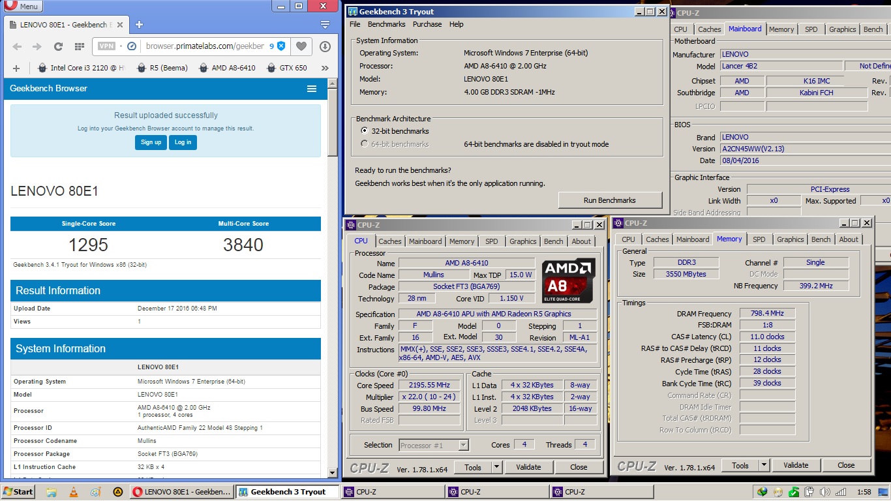Toggle the VPN badge in address bar
This screenshot has width=891, height=501.
(106, 46)
